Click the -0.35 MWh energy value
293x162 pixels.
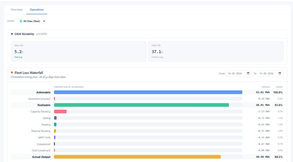(264, 138)
